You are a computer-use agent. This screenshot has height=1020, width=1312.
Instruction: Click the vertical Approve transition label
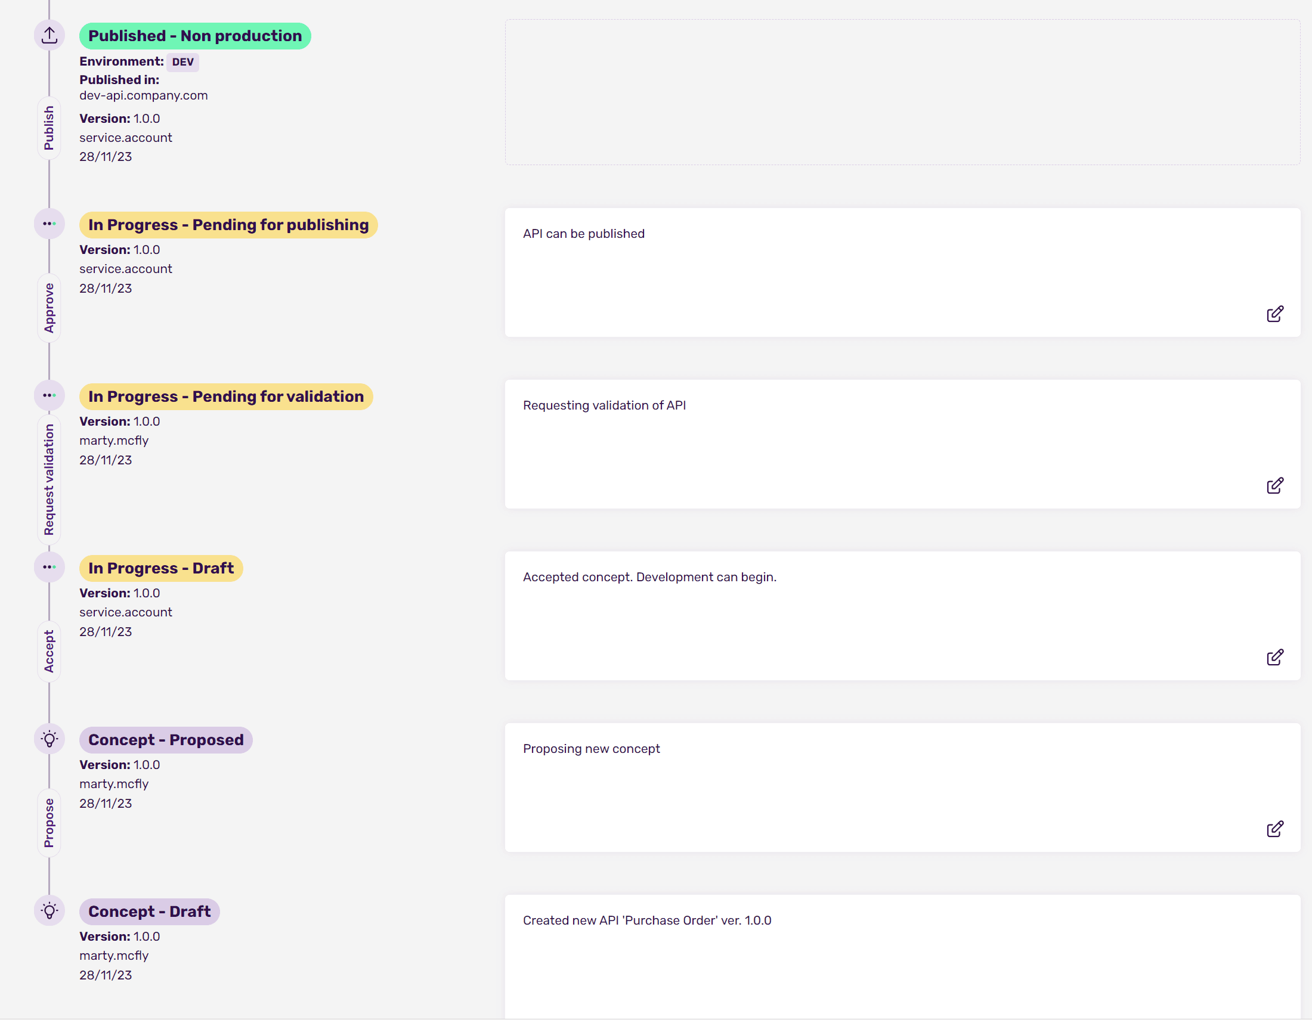[x=49, y=308]
